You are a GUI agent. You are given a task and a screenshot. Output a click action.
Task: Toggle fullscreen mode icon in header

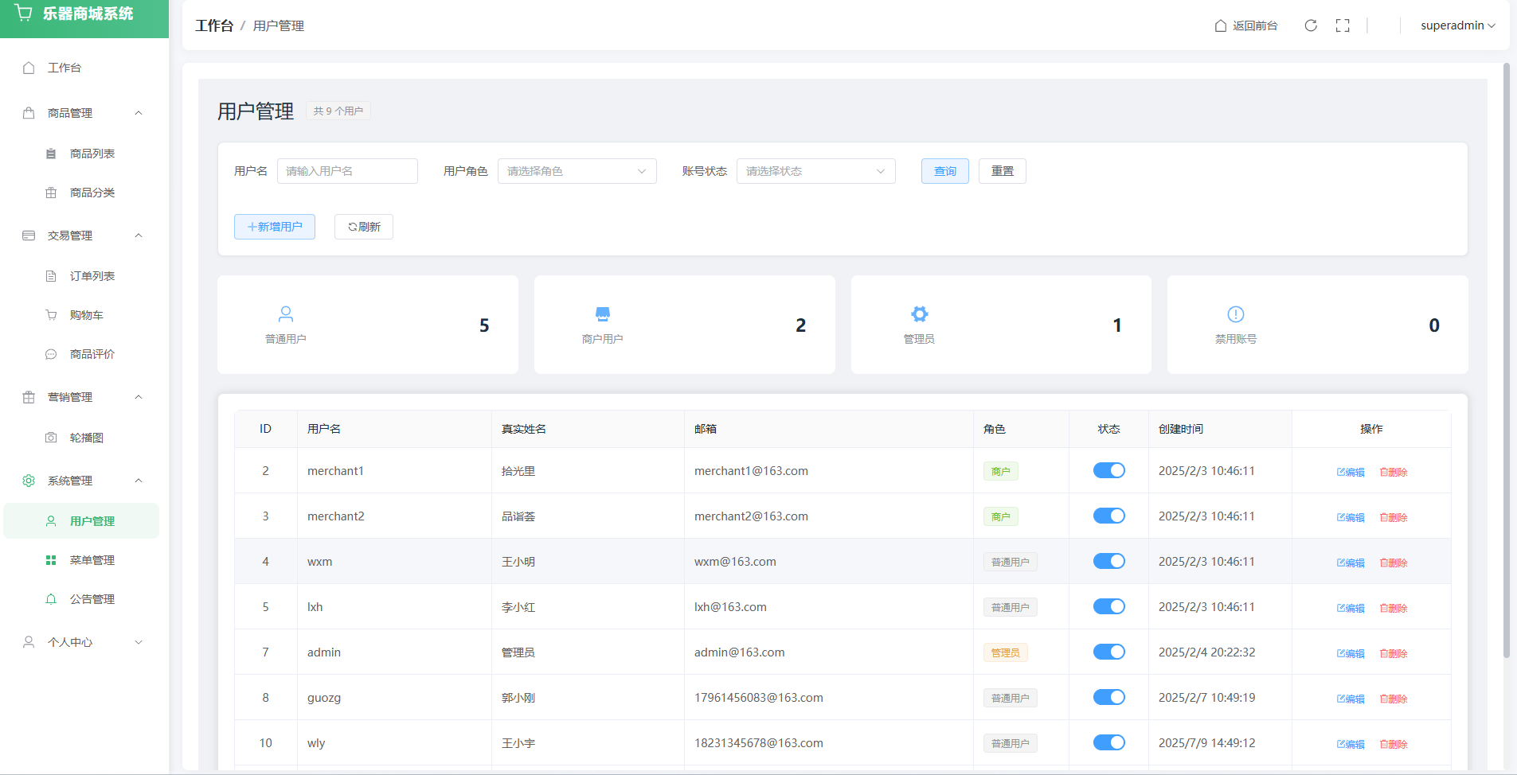(1343, 25)
